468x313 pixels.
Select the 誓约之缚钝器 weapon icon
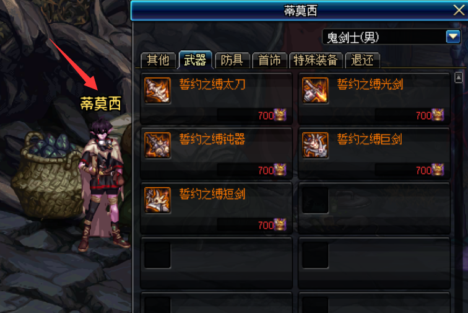click(157, 145)
